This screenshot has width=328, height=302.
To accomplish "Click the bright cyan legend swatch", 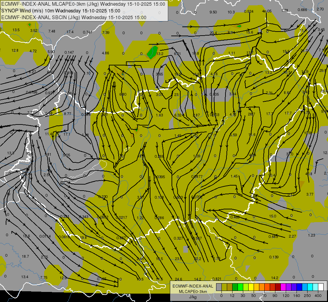I will tap(310, 287).
